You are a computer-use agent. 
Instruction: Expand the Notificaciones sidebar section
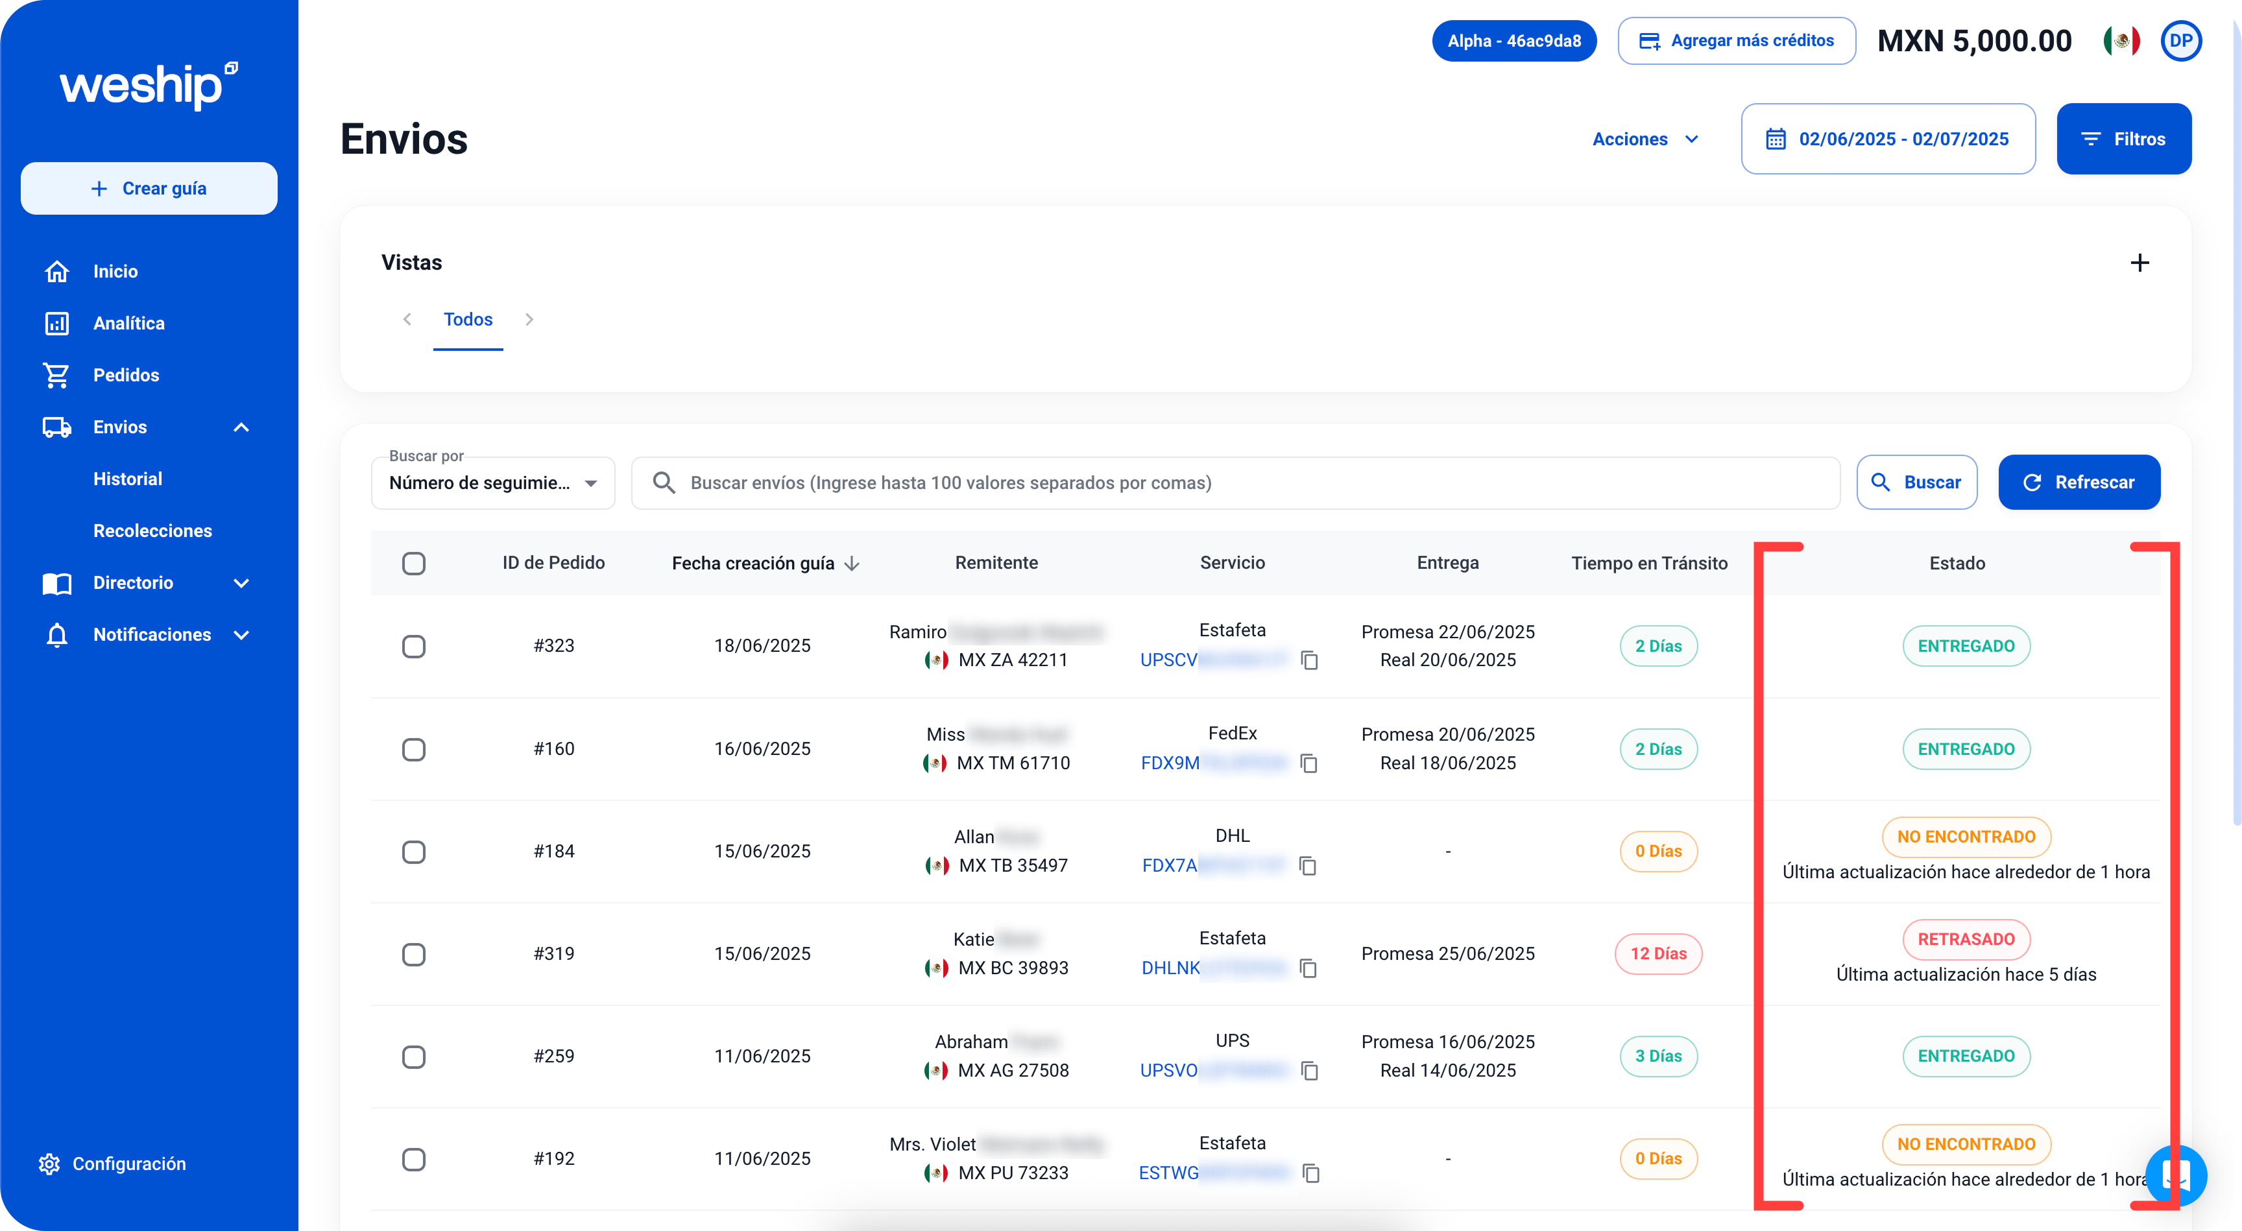click(x=241, y=635)
